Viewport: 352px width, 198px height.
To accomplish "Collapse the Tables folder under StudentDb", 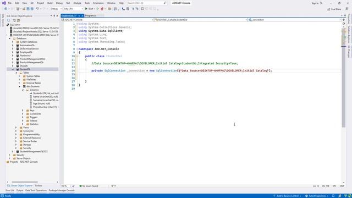I will point(16,73).
